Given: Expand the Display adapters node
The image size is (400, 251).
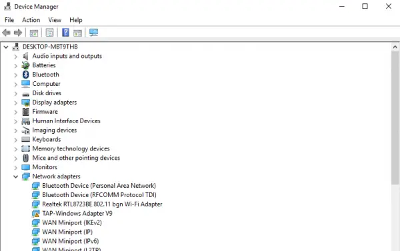Looking at the screenshot, I should coord(15,103).
